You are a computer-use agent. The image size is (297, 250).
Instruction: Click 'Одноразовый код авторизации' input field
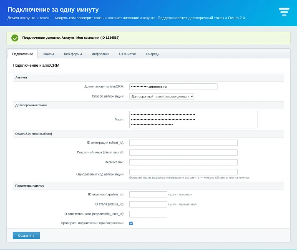[184, 172]
